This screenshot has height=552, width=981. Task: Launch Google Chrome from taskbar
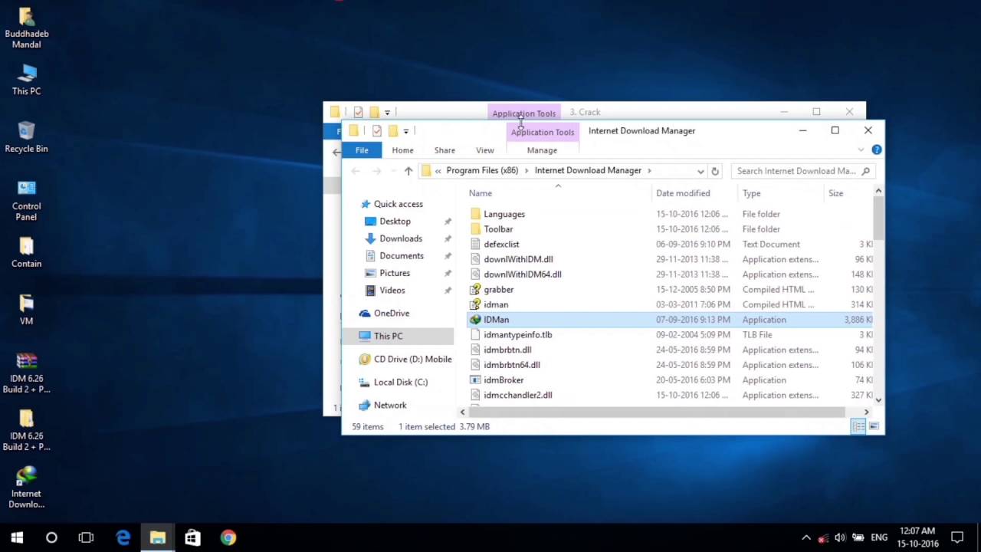pos(228,537)
